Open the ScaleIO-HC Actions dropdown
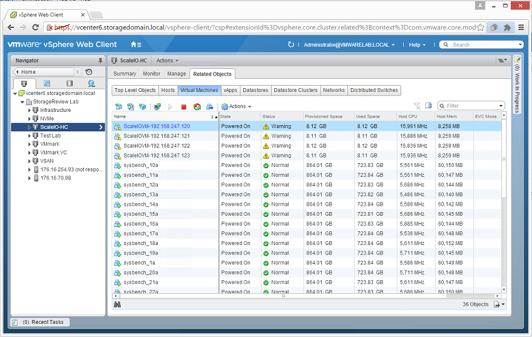The width and height of the screenshot is (532, 337). click(167, 61)
